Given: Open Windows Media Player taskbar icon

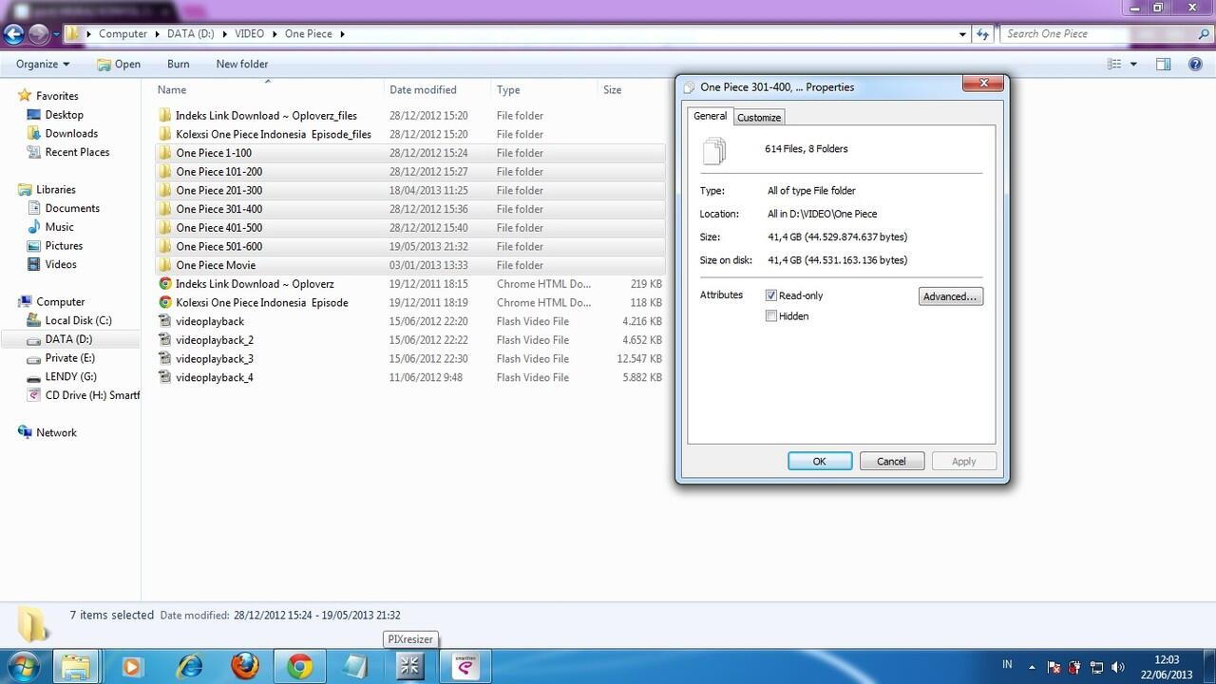Looking at the screenshot, I should point(132,667).
